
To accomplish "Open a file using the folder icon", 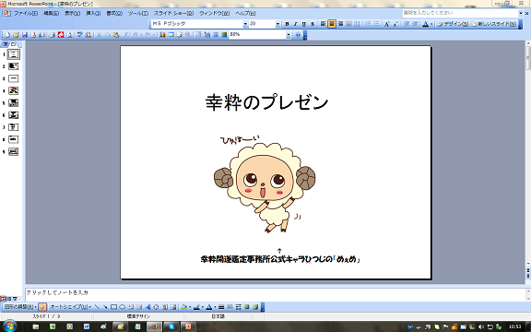I will [x=16, y=34].
